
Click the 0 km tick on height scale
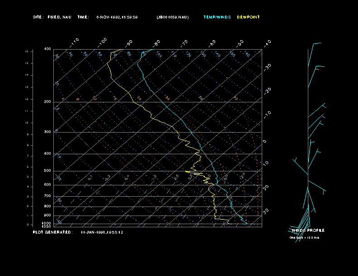(x=28, y=225)
